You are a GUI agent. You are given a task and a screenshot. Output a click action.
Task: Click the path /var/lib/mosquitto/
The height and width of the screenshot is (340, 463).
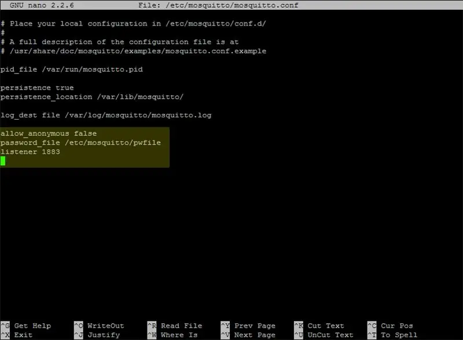tap(140, 97)
